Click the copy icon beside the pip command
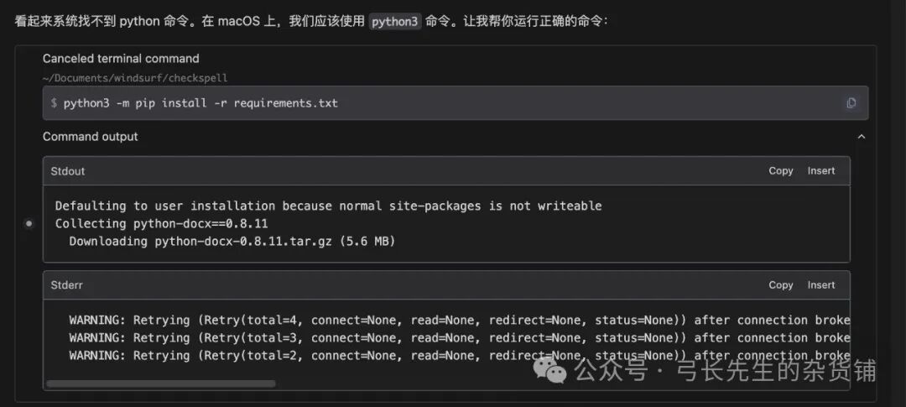The width and height of the screenshot is (906, 407). pyautogui.click(x=851, y=103)
